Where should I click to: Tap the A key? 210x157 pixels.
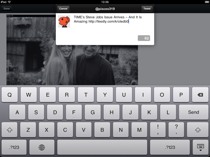coord(17,112)
